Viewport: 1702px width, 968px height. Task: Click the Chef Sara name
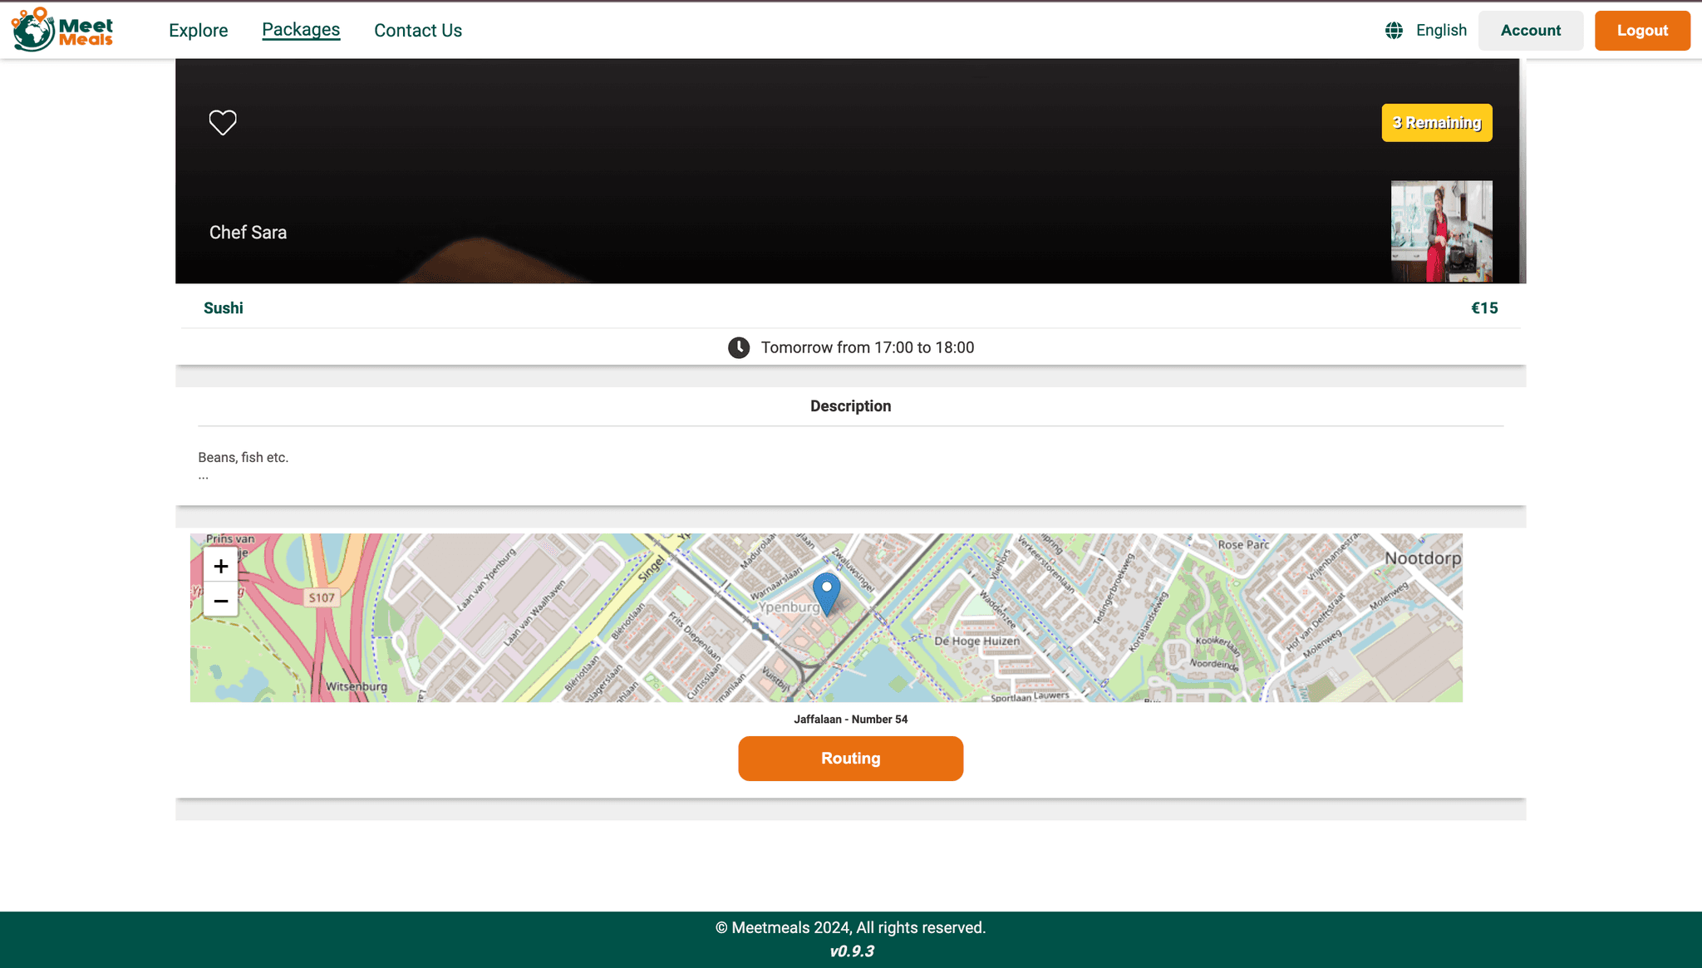pos(248,233)
